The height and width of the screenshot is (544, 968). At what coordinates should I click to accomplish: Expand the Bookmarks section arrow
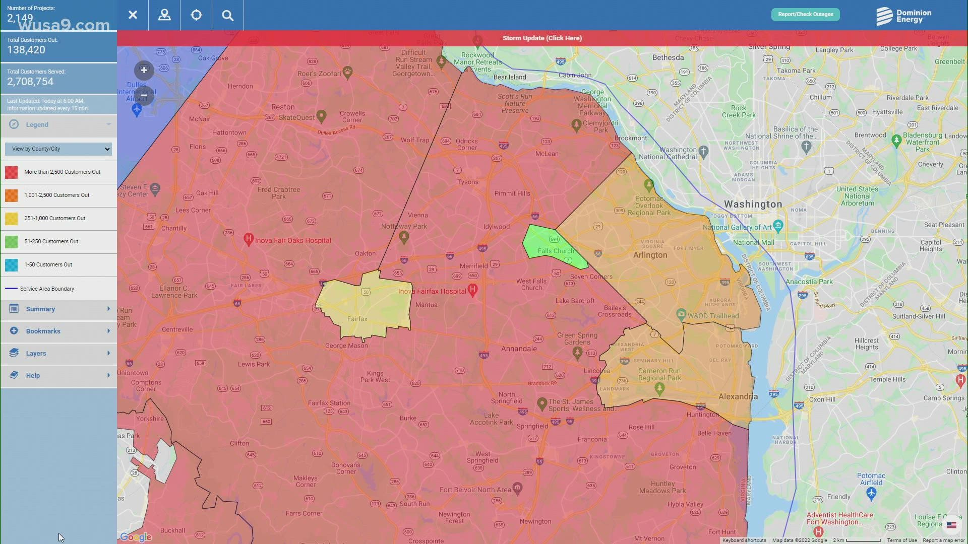(x=108, y=331)
